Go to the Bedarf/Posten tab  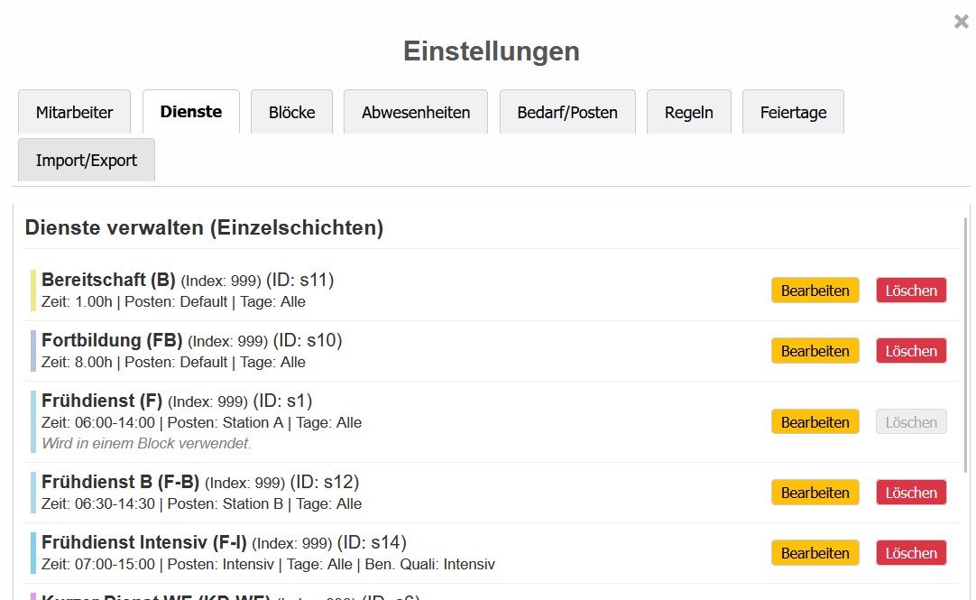(x=567, y=113)
